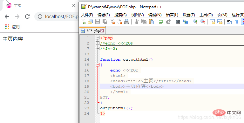Click the 'outputhtml();' call on line 23
244x123 pixels.
click(x=116, y=108)
